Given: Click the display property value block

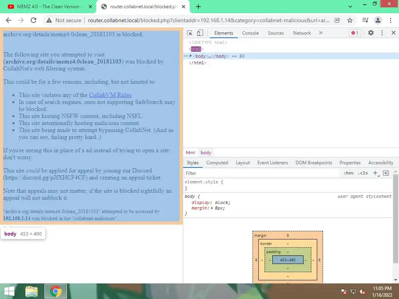Looking at the screenshot, I should (222, 202).
